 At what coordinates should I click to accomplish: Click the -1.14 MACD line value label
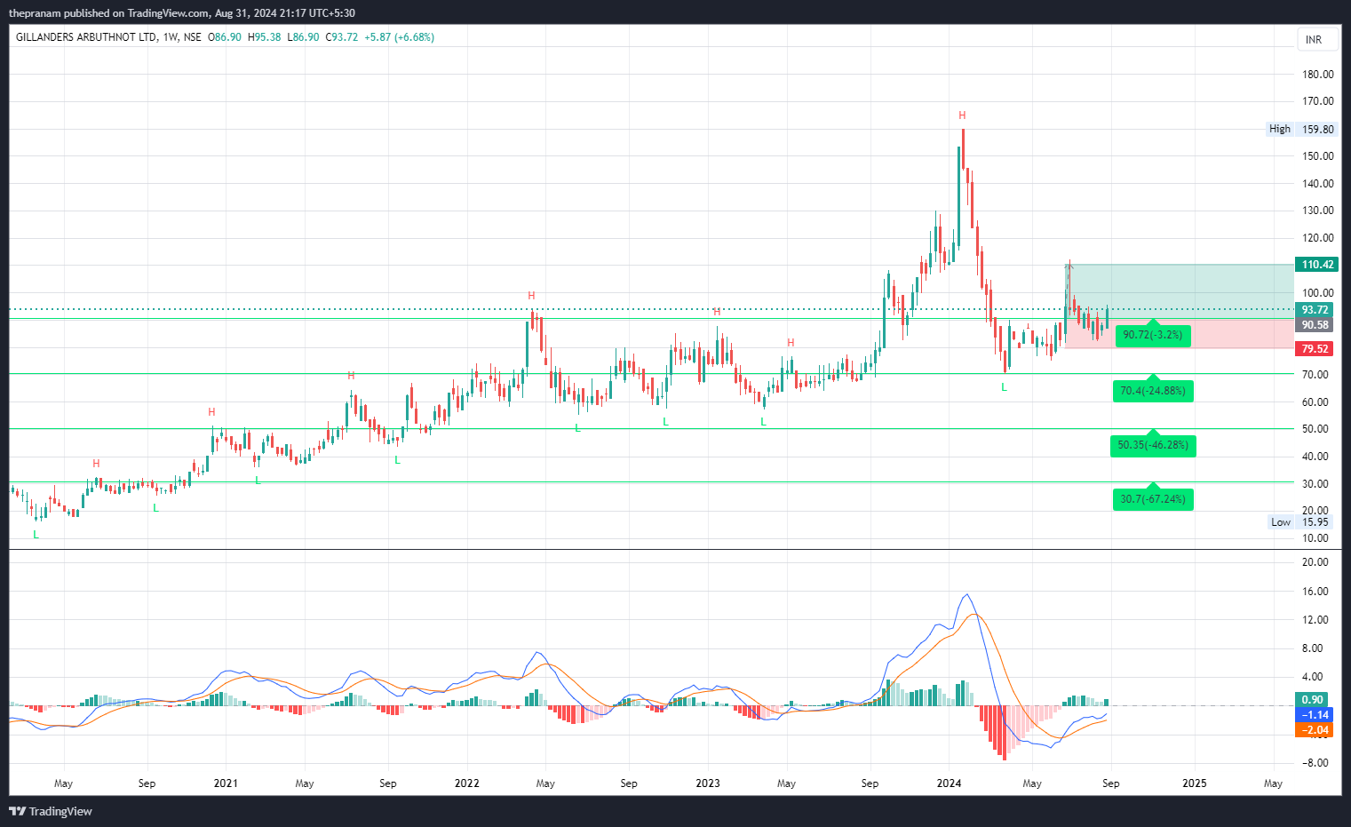click(1315, 715)
